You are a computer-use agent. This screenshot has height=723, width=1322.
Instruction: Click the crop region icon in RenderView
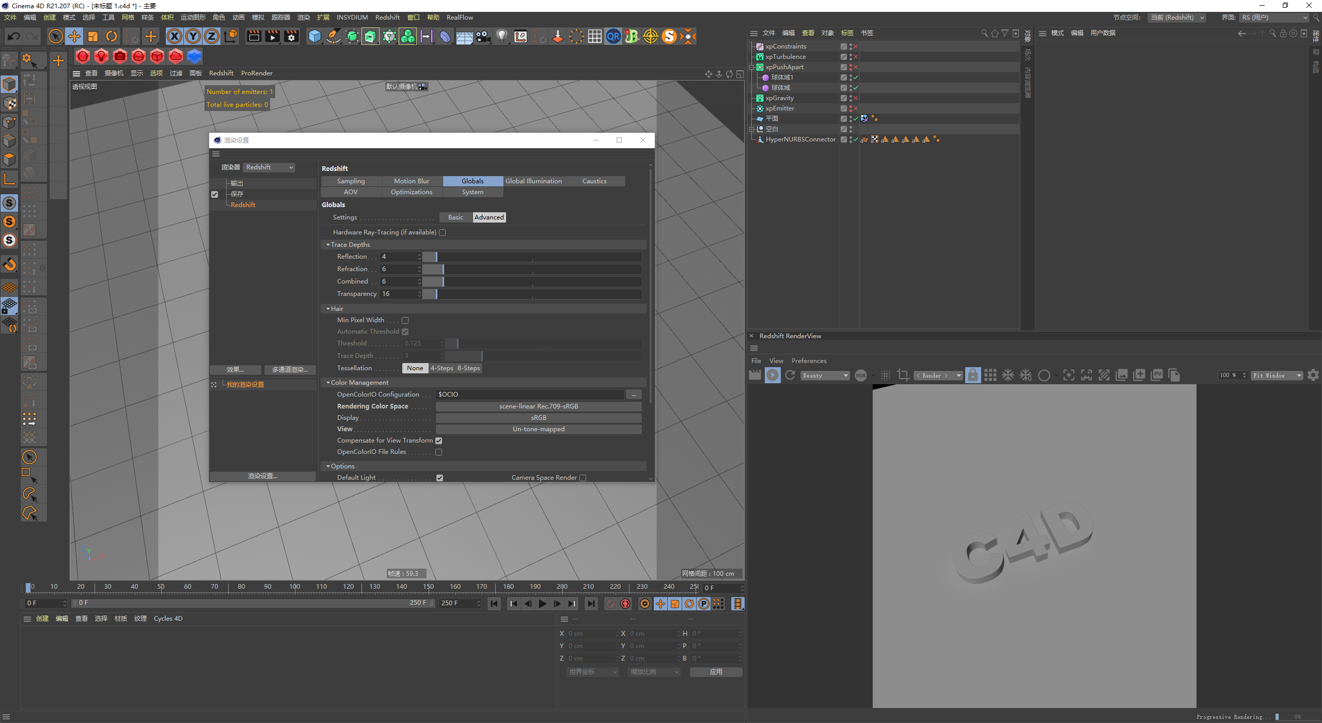click(x=903, y=375)
